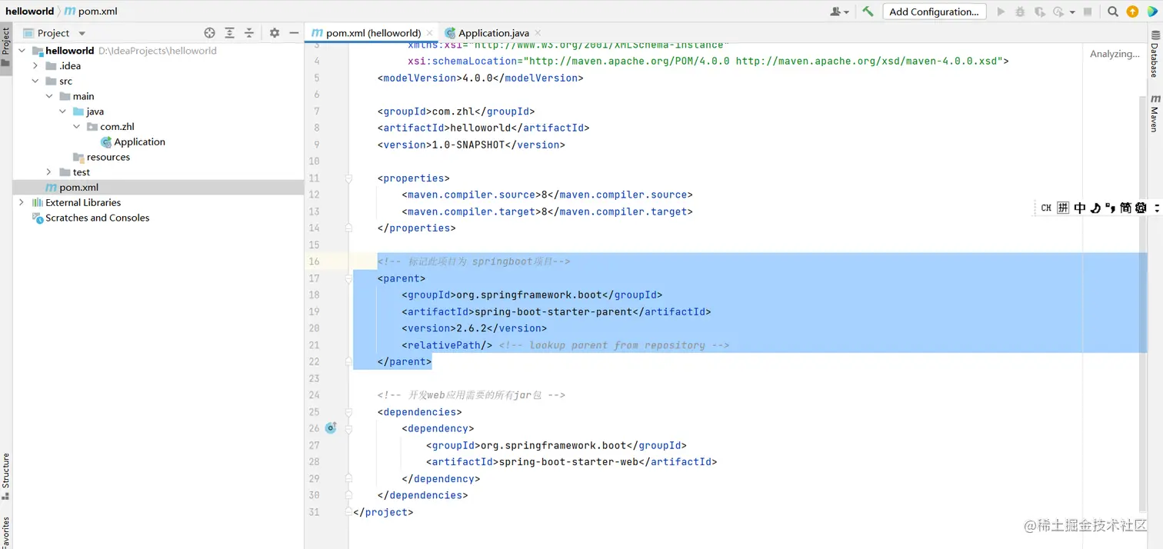Click IME settings gear icon

[1141, 208]
